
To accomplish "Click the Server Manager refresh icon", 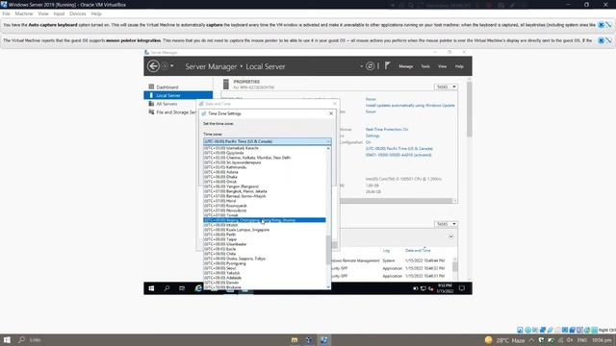I will coord(370,66).
